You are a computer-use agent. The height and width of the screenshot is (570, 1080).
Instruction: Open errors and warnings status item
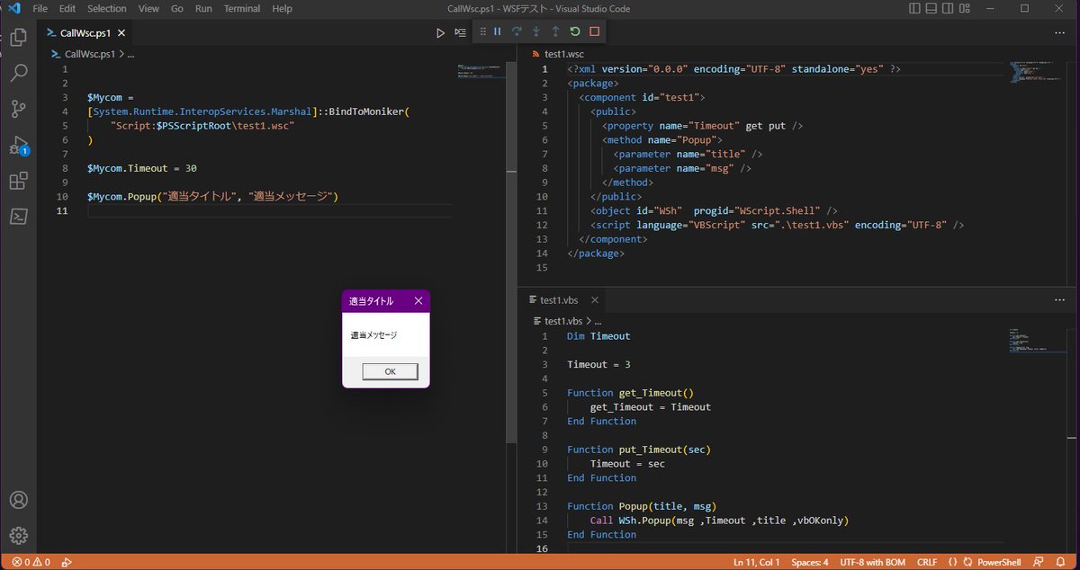pyautogui.click(x=31, y=562)
